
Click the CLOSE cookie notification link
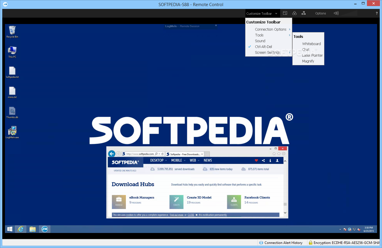tap(191, 215)
